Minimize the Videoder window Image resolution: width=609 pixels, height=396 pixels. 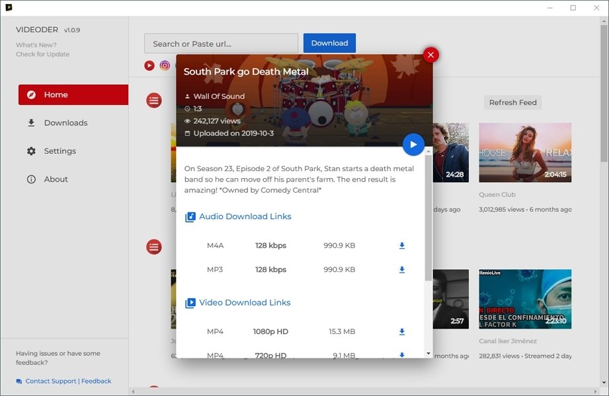click(550, 8)
